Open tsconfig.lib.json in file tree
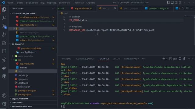This screenshot has height=109, width=195. (x=33, y=52)
